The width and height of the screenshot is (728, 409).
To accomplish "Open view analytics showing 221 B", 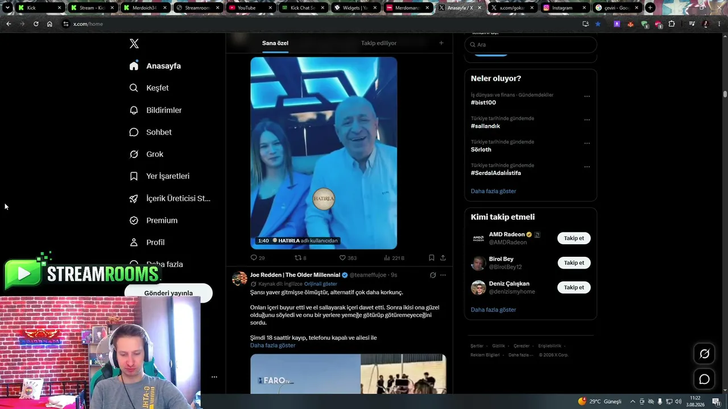I will point(394,258).
